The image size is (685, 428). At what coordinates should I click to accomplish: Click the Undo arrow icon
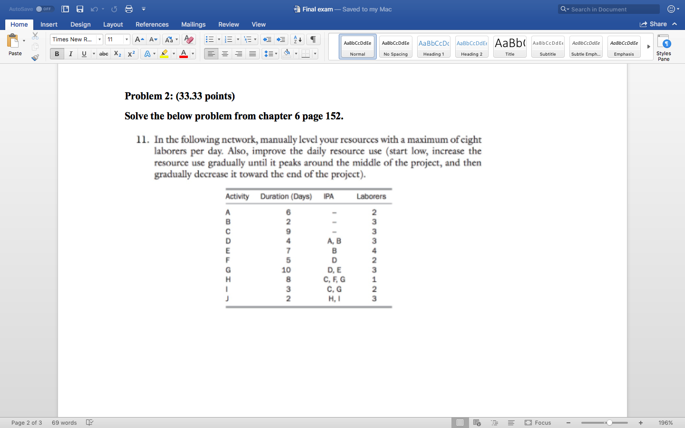tap(94, 9)
